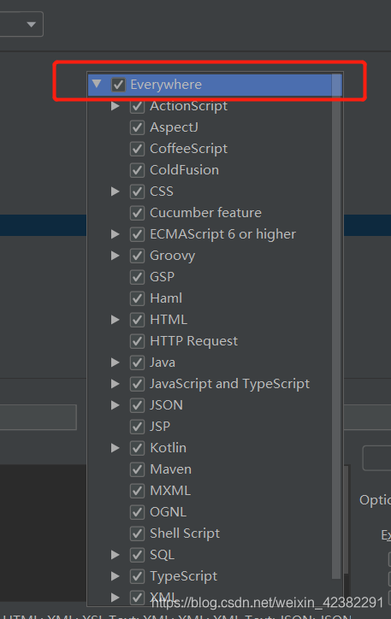The width and height of the screenshot is (391, 619).
Task: Uncheck the ColdFusion checkbox
Action: pyautogui.click(x=137, y=170)
